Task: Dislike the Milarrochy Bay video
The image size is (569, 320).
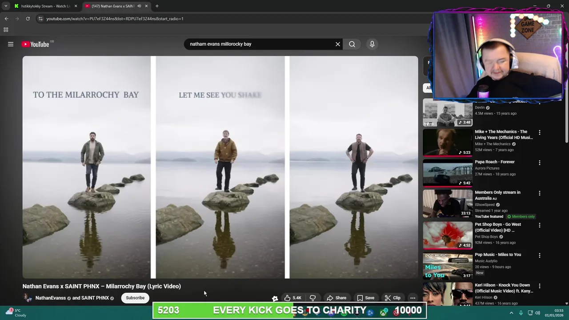Action: [313, 298]
